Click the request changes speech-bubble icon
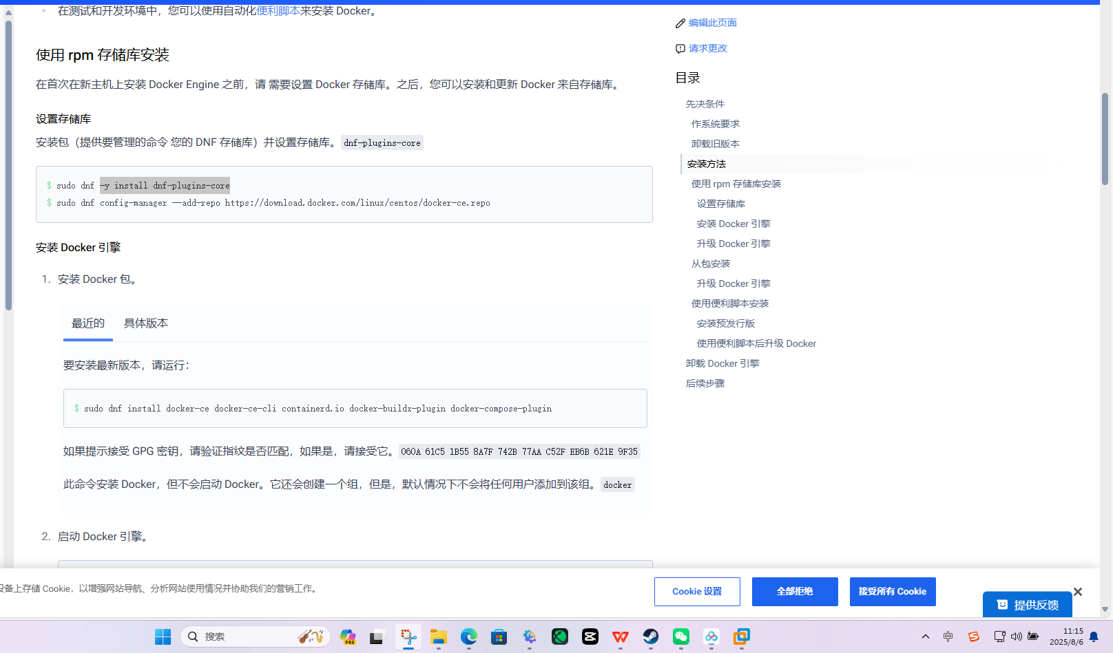 (x=680, y=49)
